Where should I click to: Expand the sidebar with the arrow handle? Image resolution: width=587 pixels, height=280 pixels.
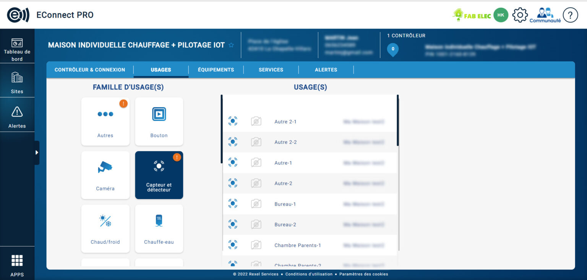[x=37, y=153]
